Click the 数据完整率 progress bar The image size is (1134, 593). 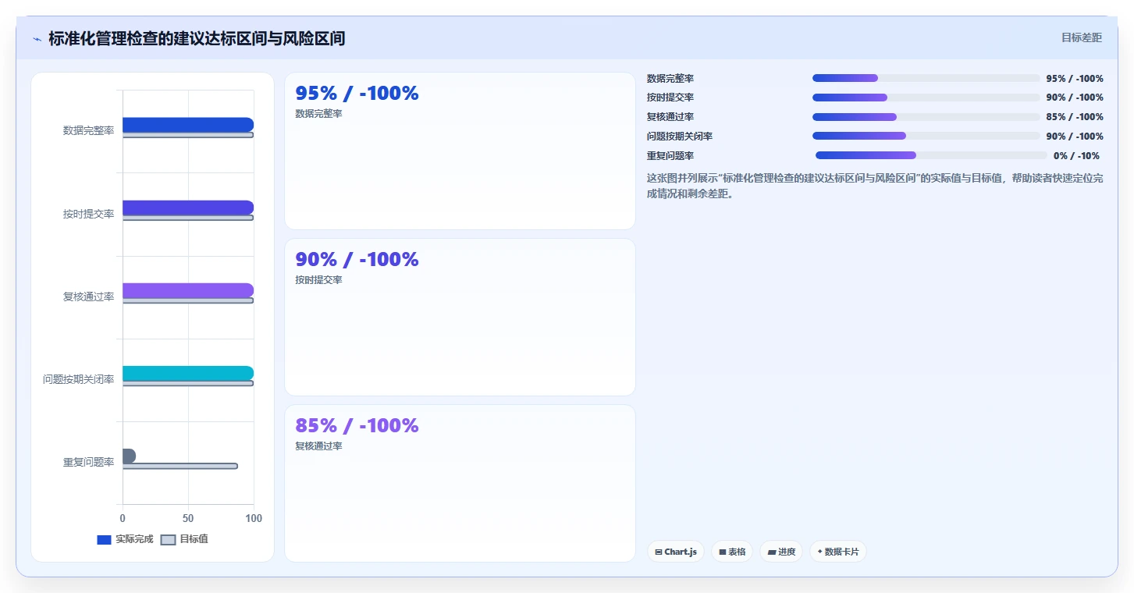926,78
